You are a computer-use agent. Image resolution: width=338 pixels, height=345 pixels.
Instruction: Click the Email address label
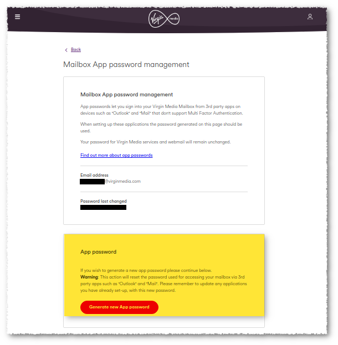pyautogui.click(x=94, y=175)
